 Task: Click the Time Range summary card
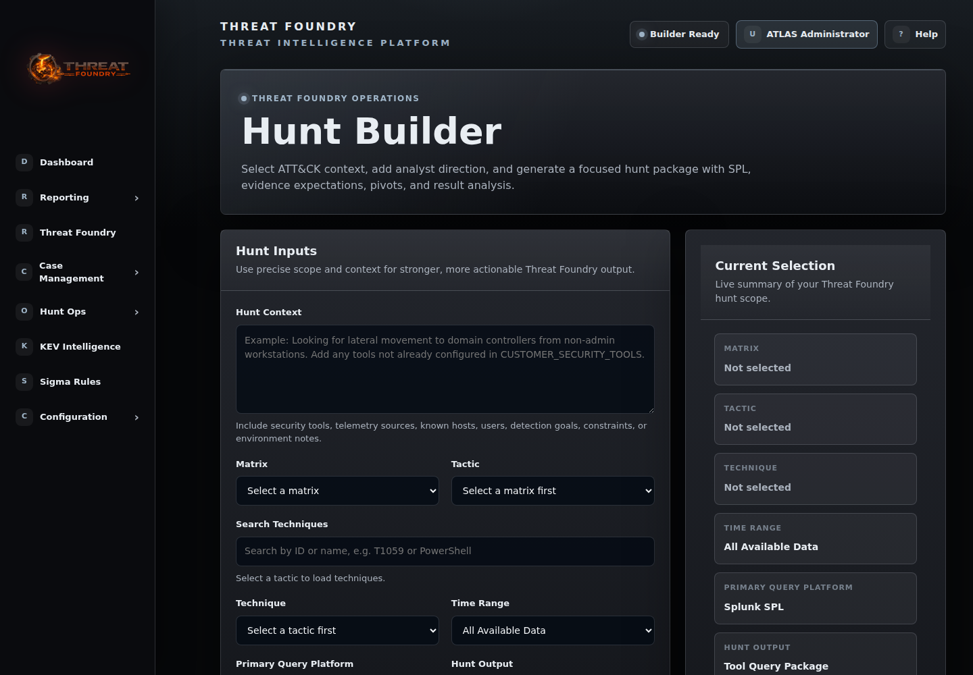(x=816, y=539)
